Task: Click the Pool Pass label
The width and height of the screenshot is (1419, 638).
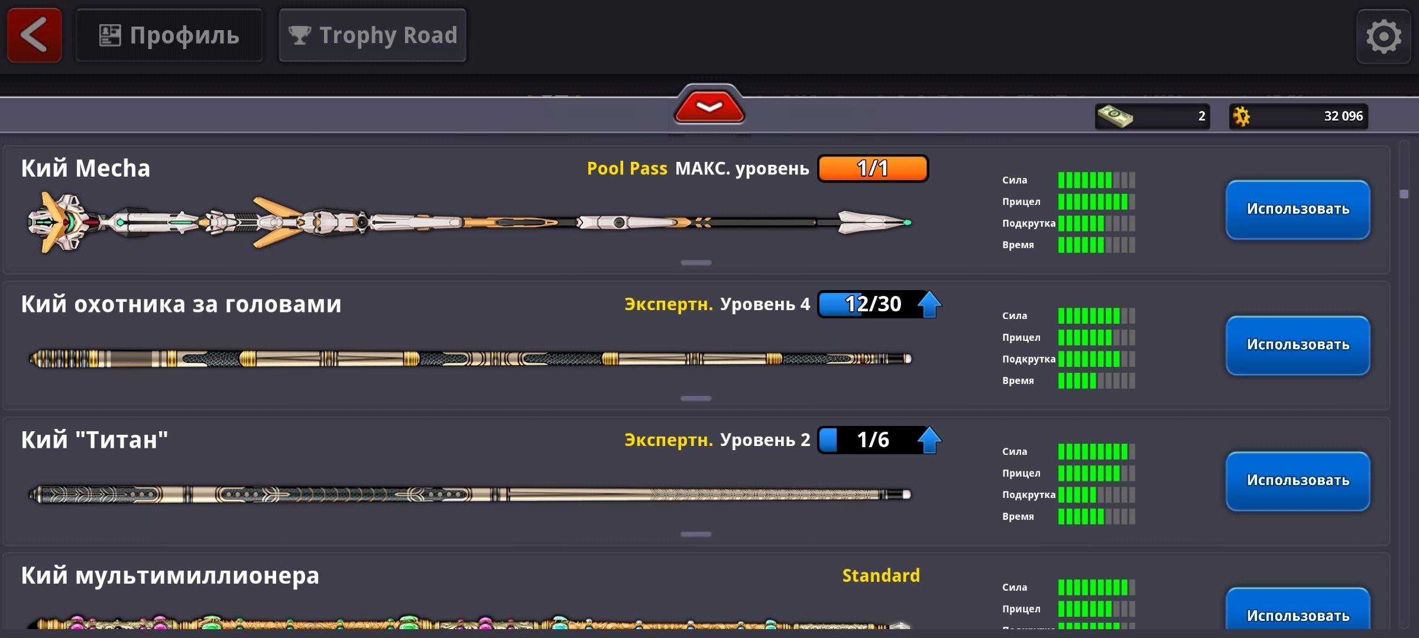Action: pyautogui.click(x=627, y=168)
